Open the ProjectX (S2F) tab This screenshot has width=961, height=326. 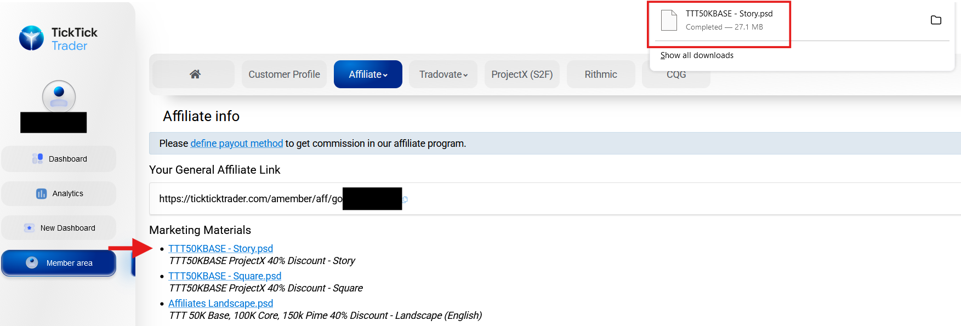522,74
